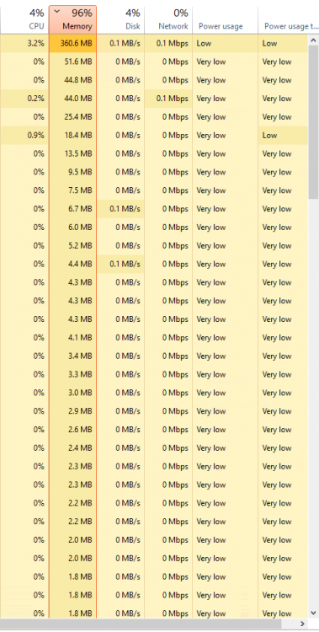Click the Power usage column header
This screenshot has width=319, height=632.
(x=226, y=19)
